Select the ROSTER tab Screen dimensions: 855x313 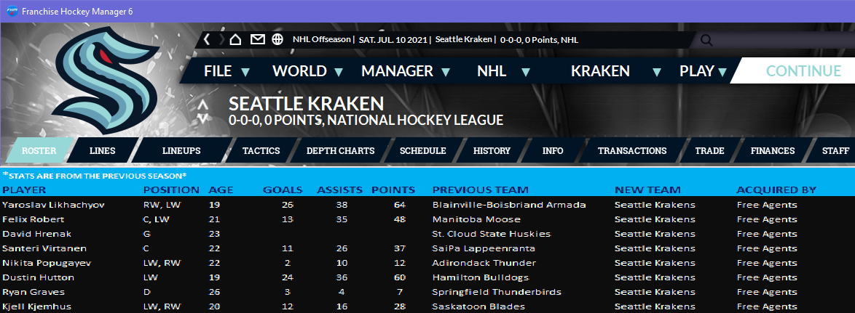pos(39,150)
